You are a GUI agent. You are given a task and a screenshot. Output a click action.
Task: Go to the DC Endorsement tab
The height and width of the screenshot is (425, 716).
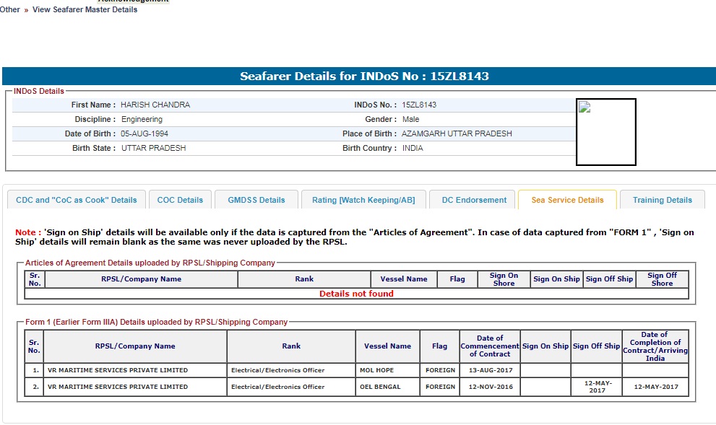coord(474,200)
